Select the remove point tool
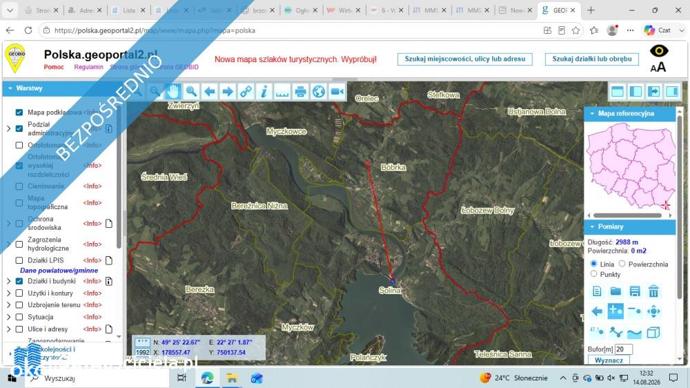Screen dimensions: 690x388 click(635, 311)
